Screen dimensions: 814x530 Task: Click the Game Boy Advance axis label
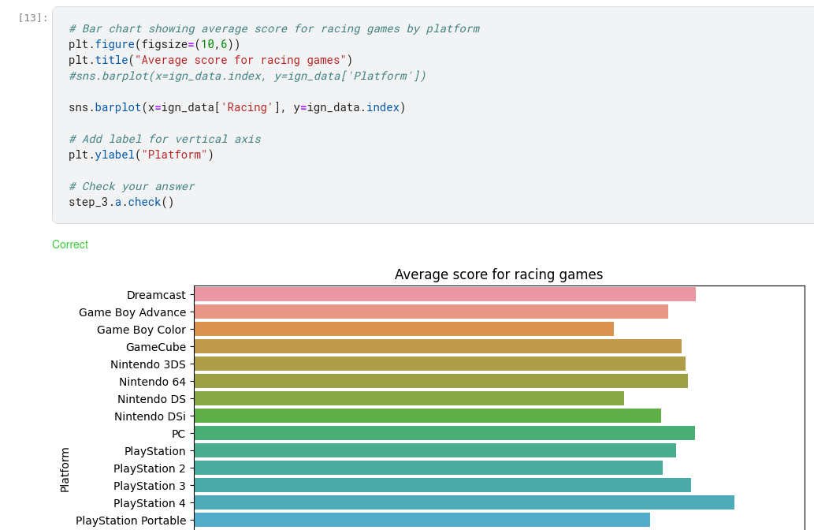(132, 312)
